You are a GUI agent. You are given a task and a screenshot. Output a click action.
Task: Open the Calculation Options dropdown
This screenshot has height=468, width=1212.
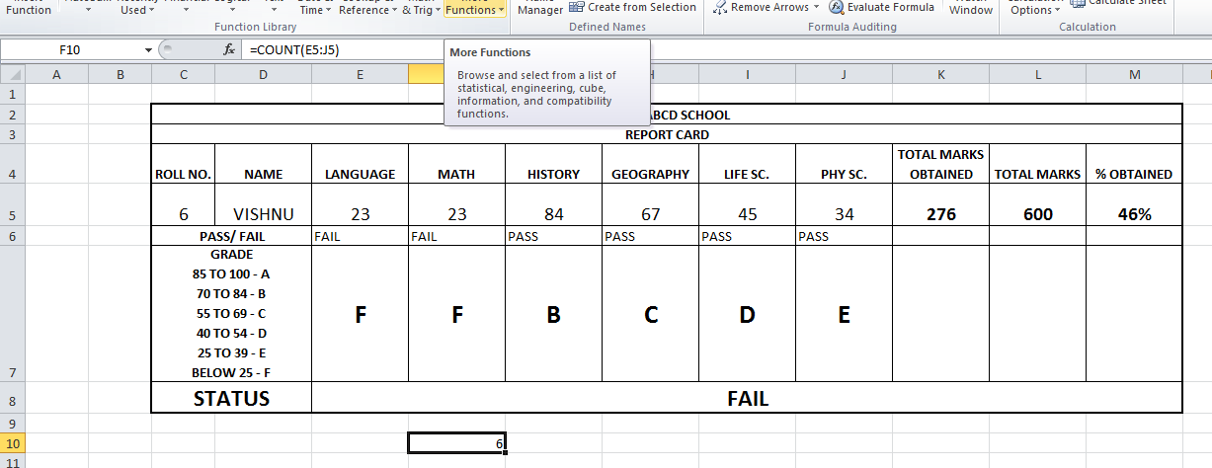click(1033, 8)
